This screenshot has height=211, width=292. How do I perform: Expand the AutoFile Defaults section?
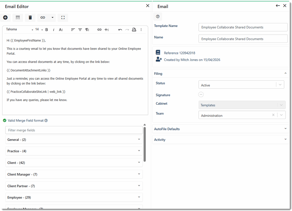pos(221,129)
